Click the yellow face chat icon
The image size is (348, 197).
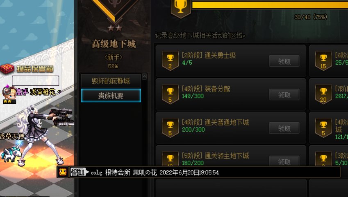pyautogui.click(x=63, y=172)
